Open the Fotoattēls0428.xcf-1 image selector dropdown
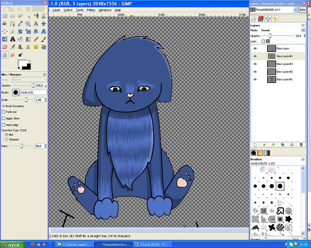 click(295, 9)
